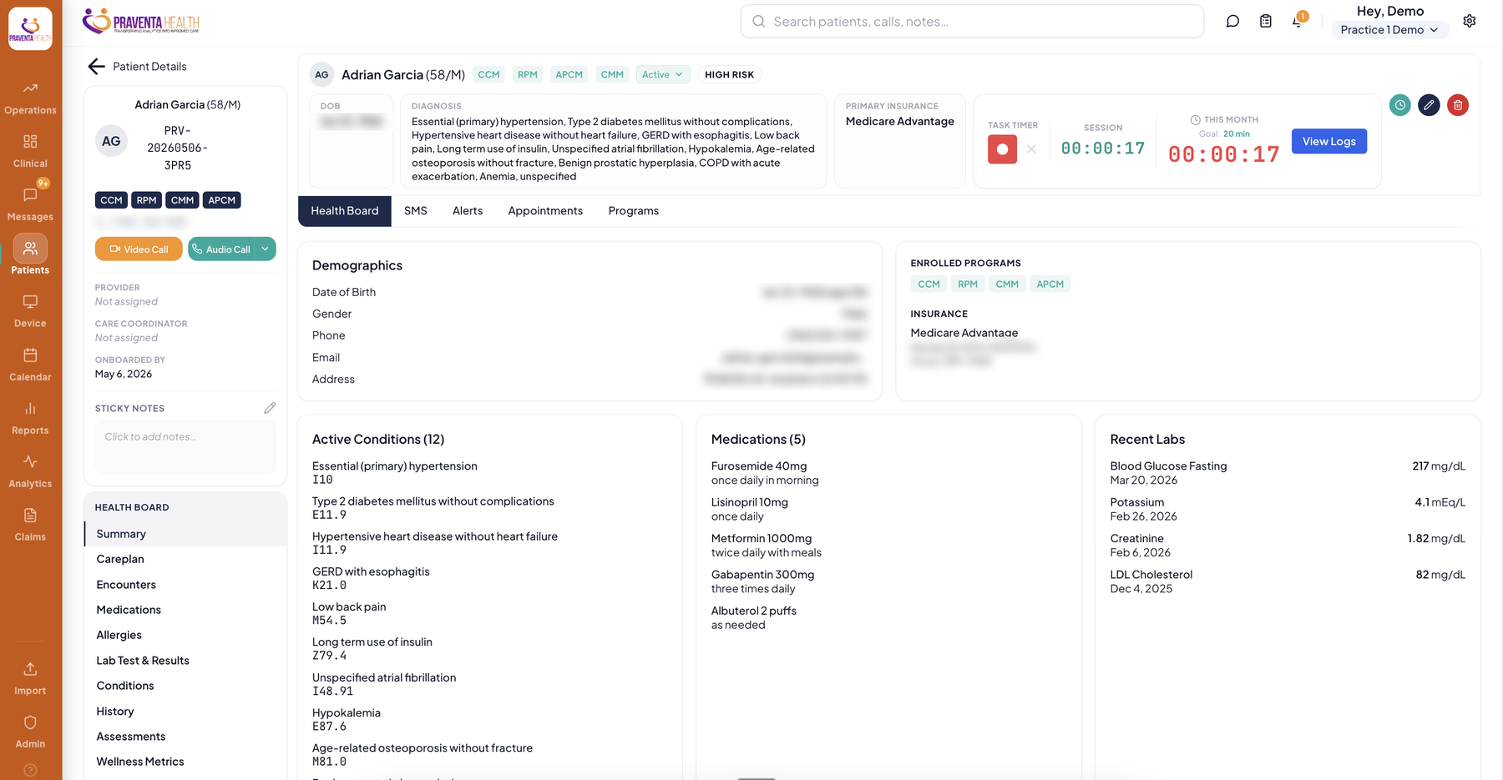Viewport: 1503px width, 780px height.
Task: Expand the Audio Call options chevron
Action: pyautogui.click(x=265, y=249)
